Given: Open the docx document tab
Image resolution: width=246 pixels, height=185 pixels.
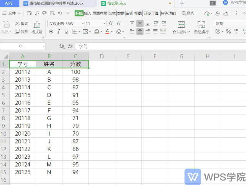Looking at the screenshot, I should (58, 3).
